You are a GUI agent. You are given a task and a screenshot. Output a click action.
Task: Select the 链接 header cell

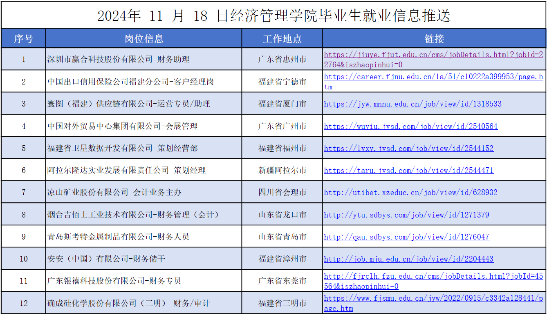(434, 39)
